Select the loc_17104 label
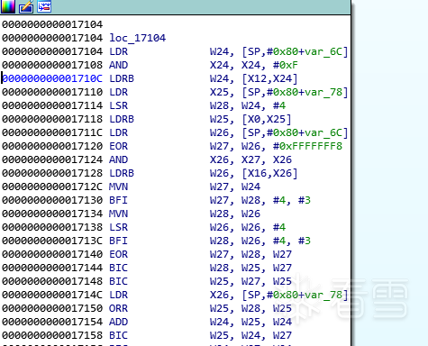 point(137,38)
